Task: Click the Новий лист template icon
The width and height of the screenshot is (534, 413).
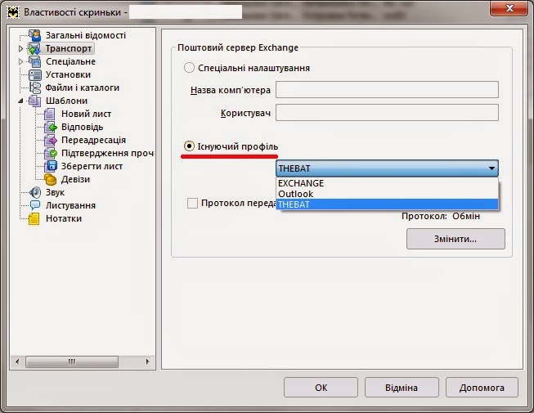Action: 50,114
